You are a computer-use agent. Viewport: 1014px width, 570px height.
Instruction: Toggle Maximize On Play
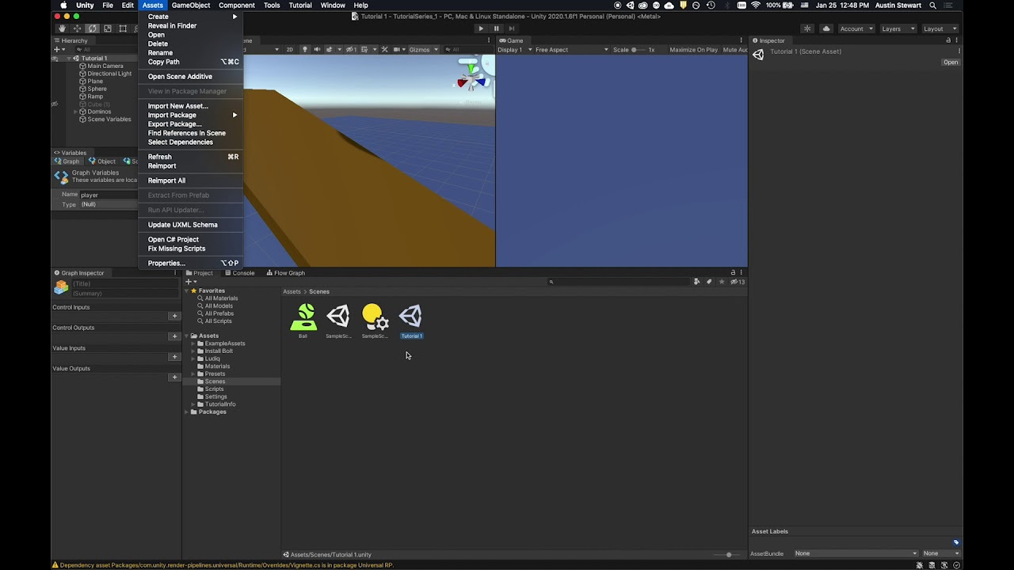point(694,50)
